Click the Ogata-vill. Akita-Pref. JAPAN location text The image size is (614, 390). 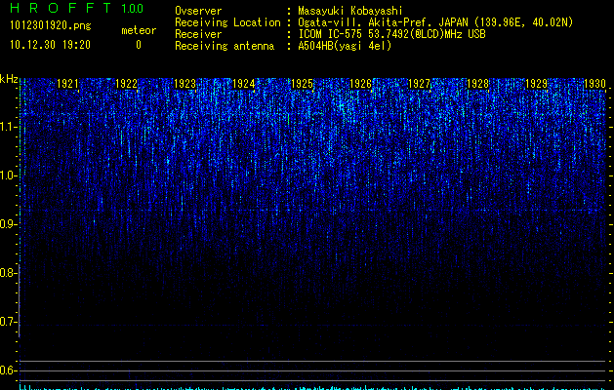[435, 22]
